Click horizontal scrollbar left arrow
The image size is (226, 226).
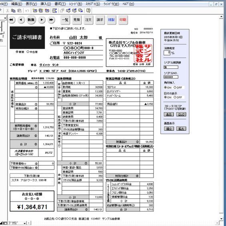[29, 223]
